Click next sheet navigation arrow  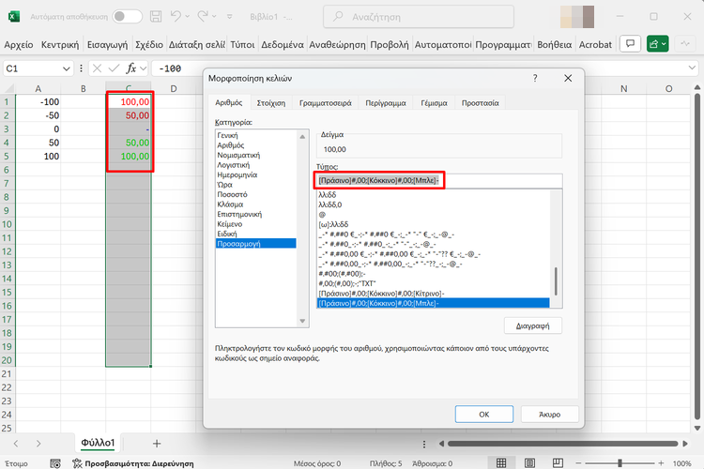click(38, 444)
